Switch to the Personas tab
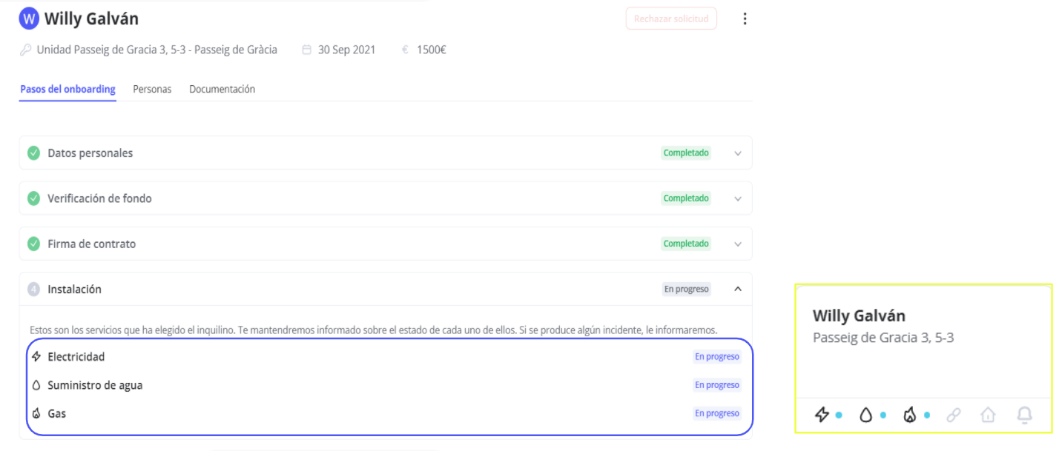This screenshot has height=451, width=1062. pyautogui.click(x=152, y=89)
